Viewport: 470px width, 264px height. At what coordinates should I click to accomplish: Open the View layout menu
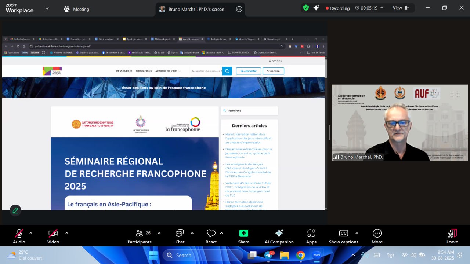401,8
